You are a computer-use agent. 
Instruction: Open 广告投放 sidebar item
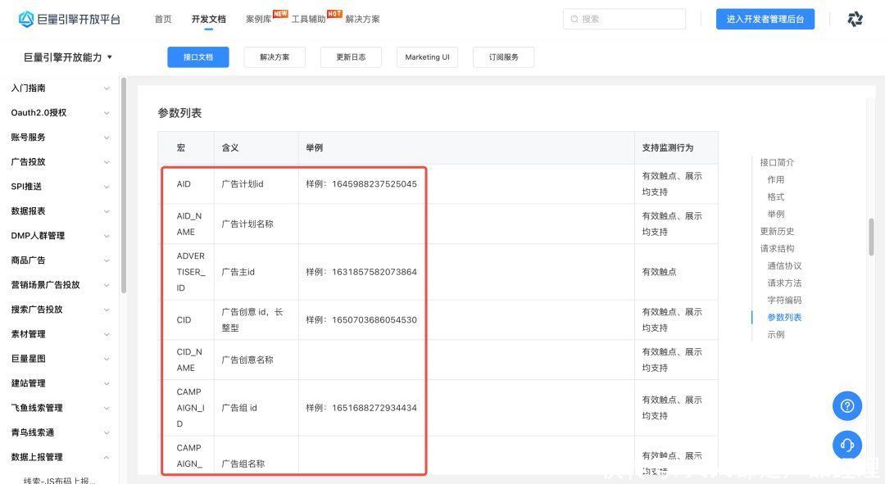click(x=28, y=162)
